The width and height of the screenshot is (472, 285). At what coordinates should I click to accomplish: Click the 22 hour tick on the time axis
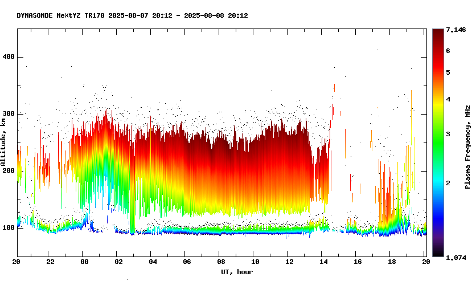[x=50, y=262]
